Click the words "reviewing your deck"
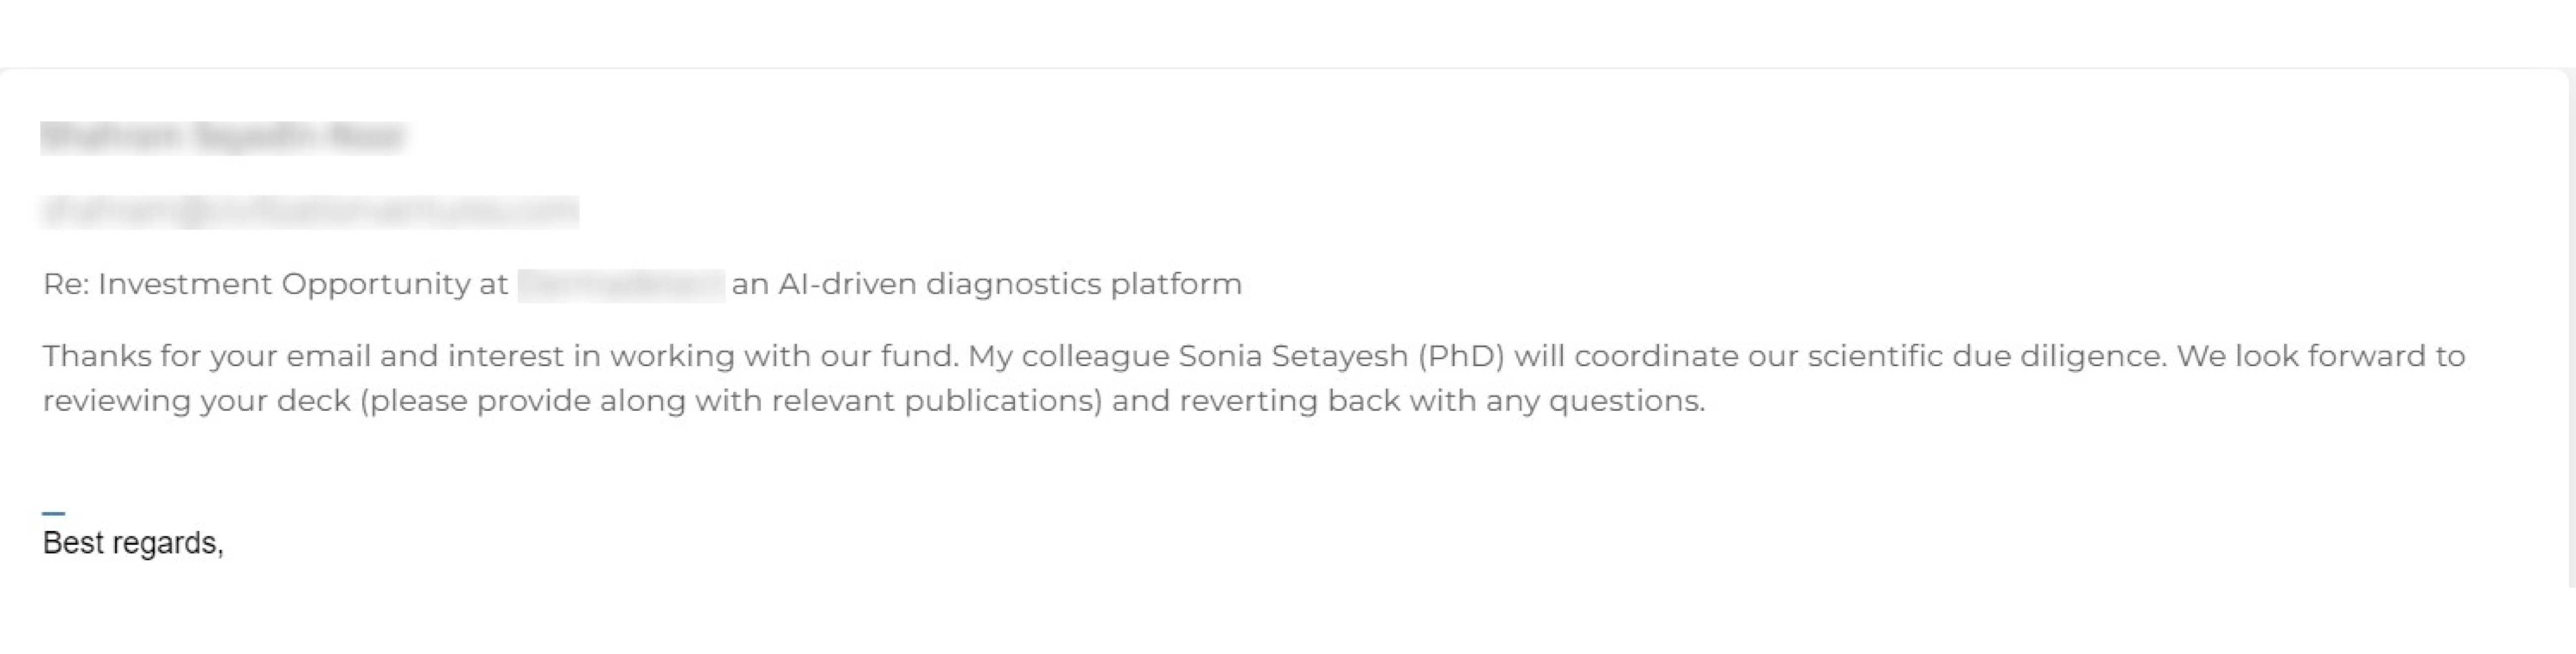 coord(196,401)
